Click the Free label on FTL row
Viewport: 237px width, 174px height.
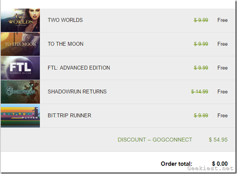tap(223, 68)
